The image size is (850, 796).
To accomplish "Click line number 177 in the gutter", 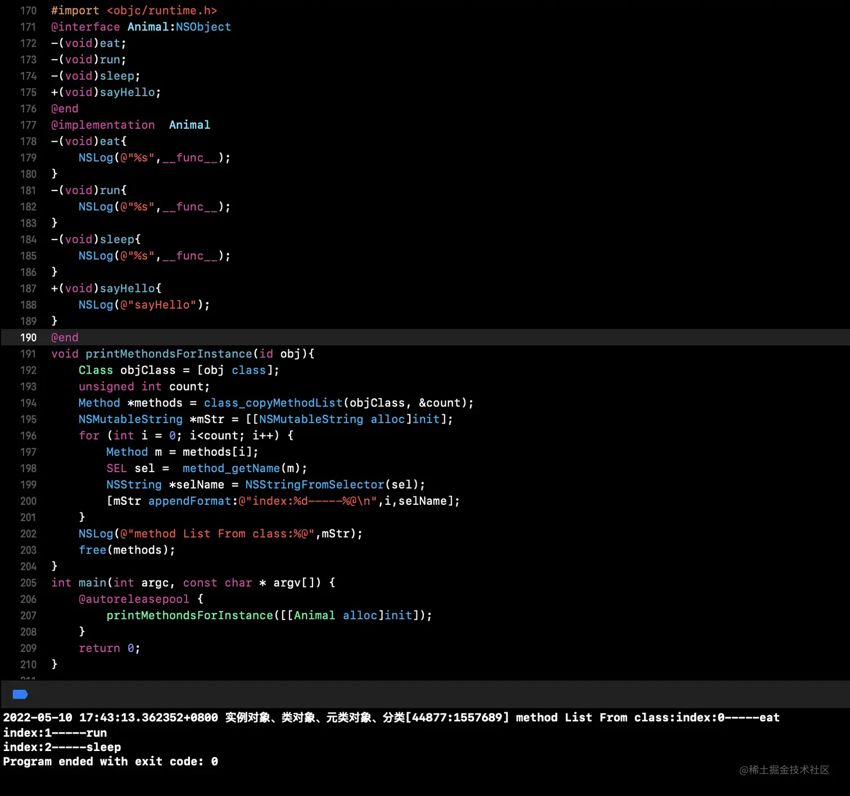I will pos(28,125).
